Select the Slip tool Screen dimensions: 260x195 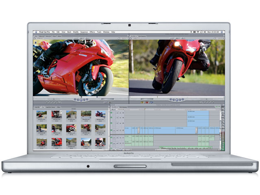223,117
